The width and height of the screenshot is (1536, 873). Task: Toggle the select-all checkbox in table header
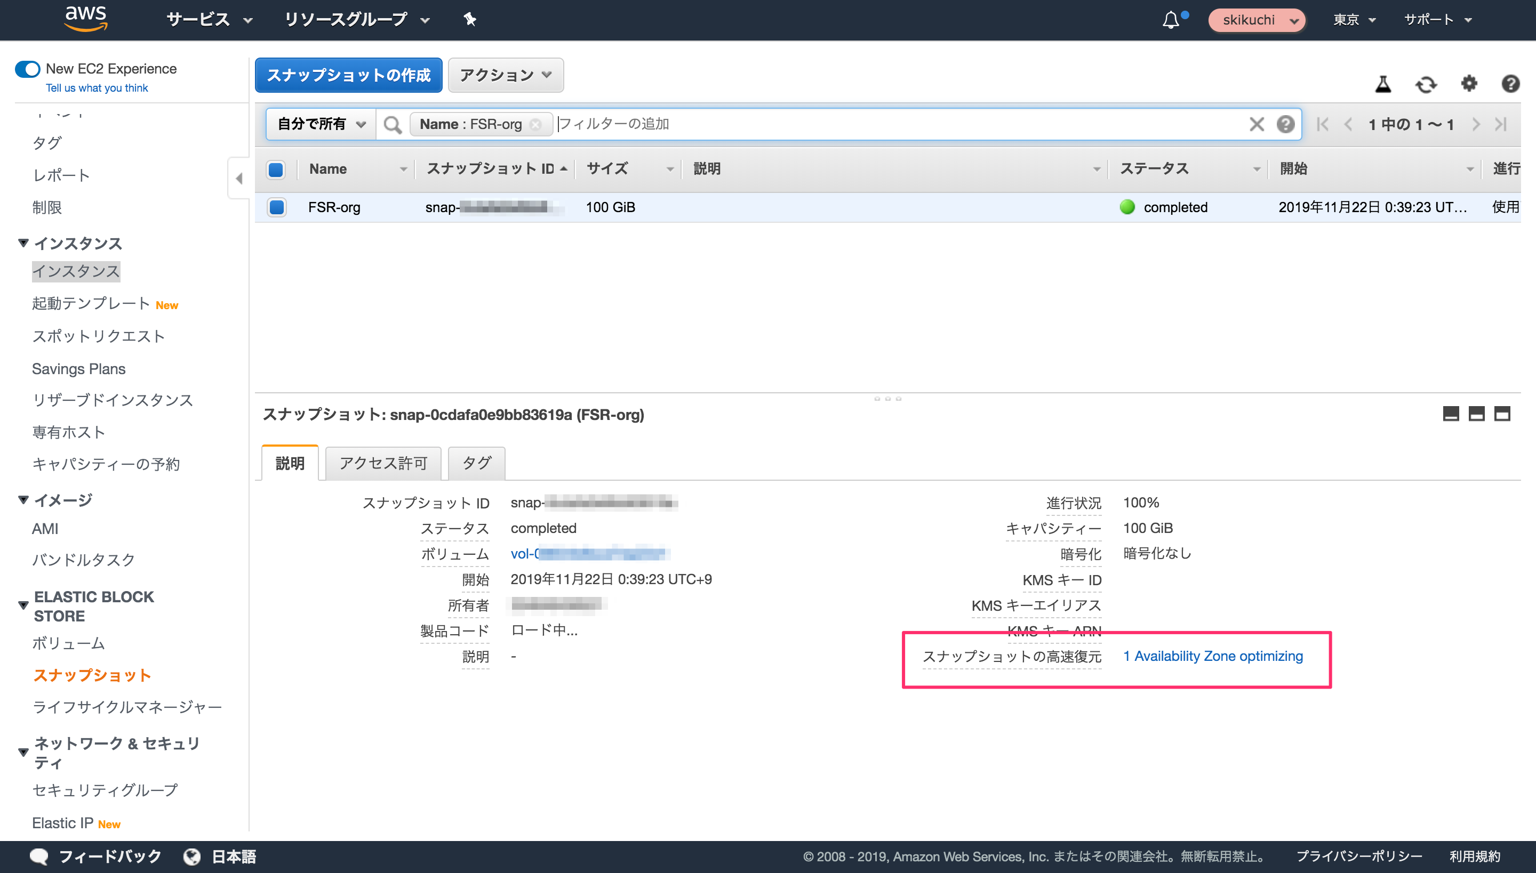pyautogui.click(x=276, y=169)
